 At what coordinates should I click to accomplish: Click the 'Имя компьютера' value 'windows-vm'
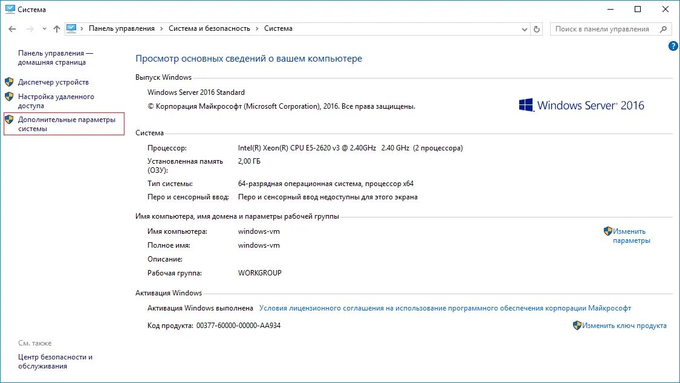259,231
